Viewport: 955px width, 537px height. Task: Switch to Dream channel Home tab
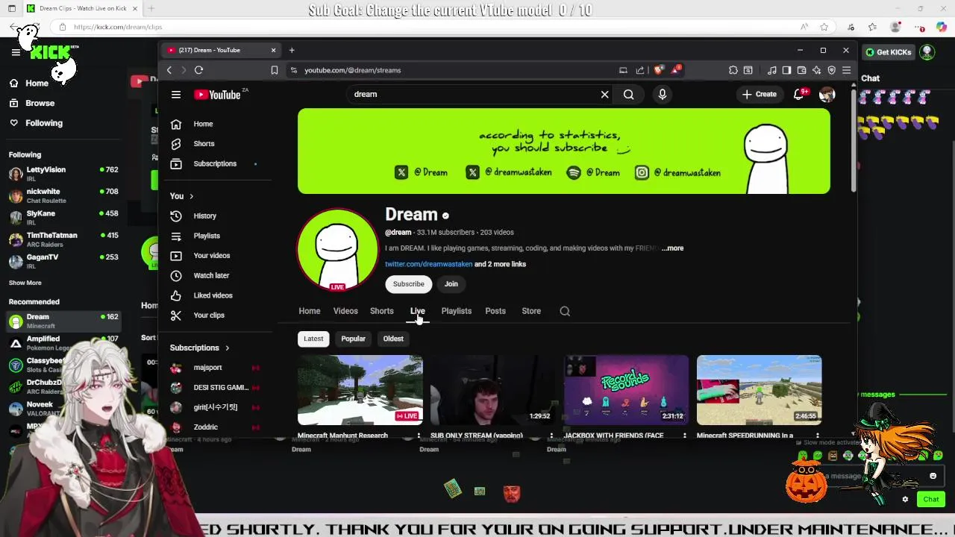(310, 311)
